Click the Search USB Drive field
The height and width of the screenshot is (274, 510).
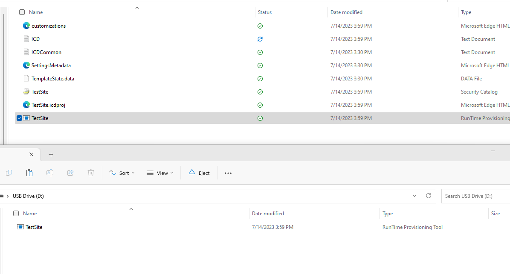click(473, 196)
